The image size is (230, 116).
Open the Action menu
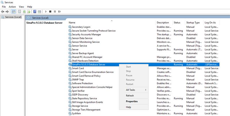coord(12,7)
